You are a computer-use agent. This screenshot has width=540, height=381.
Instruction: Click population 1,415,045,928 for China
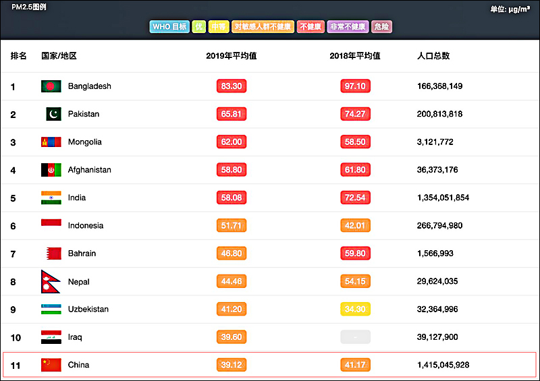point(443,365)
